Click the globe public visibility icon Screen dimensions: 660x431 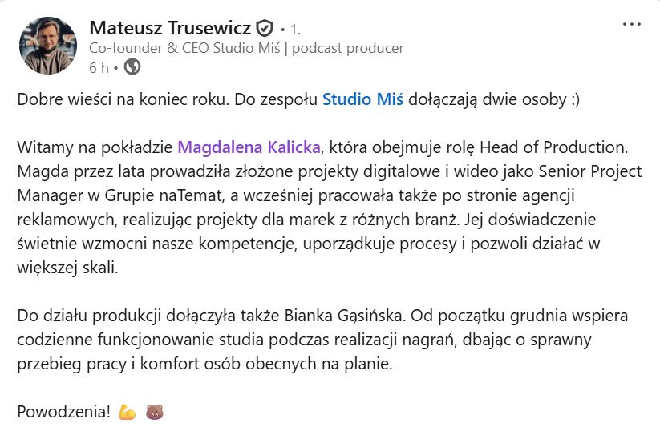tap(132, 67)
